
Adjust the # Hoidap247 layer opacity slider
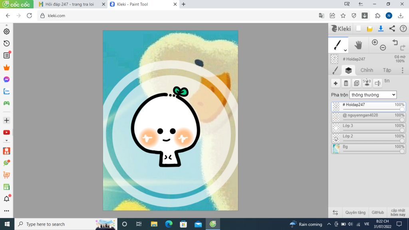click(373, 109)
